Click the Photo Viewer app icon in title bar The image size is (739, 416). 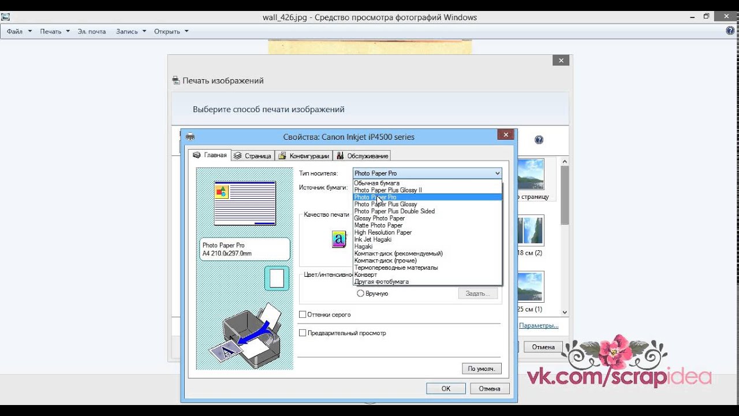coord(5,17)
